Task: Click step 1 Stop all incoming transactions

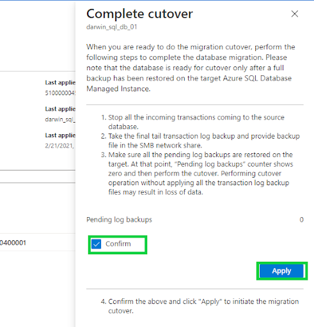Action: pyautogui.click(x=196, y=122)
